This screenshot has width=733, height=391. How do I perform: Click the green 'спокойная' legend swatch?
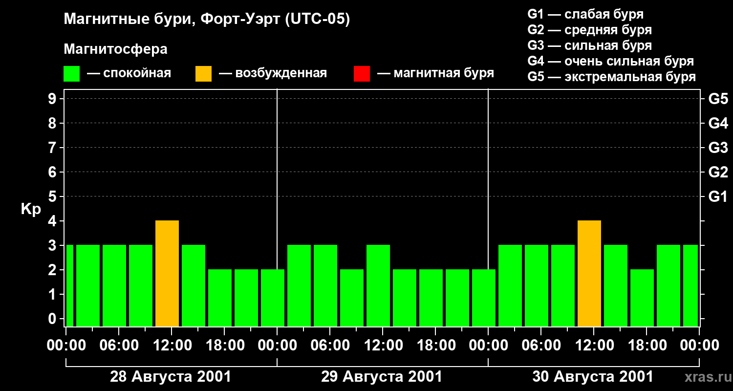pyautogui.click(x=72, y=73)
